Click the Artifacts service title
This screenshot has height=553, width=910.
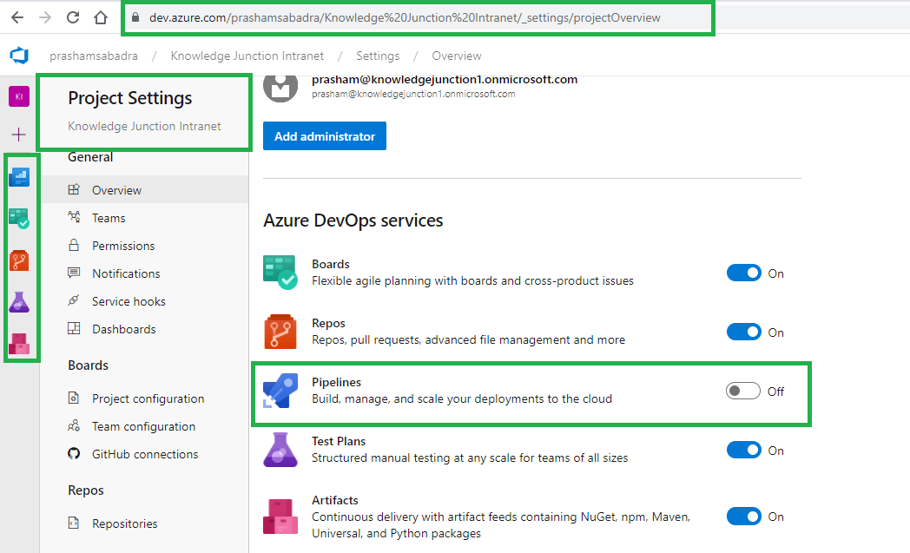click(335, 500)
